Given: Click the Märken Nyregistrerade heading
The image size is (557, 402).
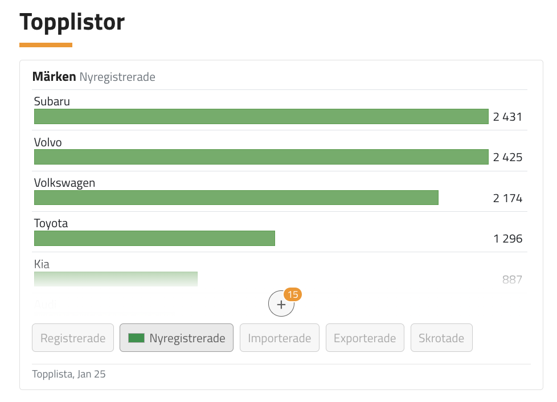Looking at the screenshot, I should point(94,77).
